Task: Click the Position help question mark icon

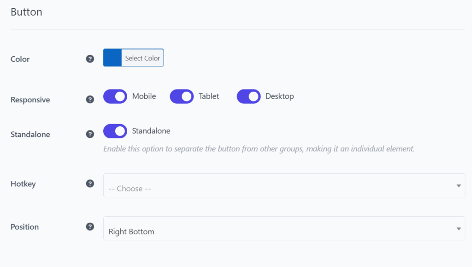Action: pos(90,226)
